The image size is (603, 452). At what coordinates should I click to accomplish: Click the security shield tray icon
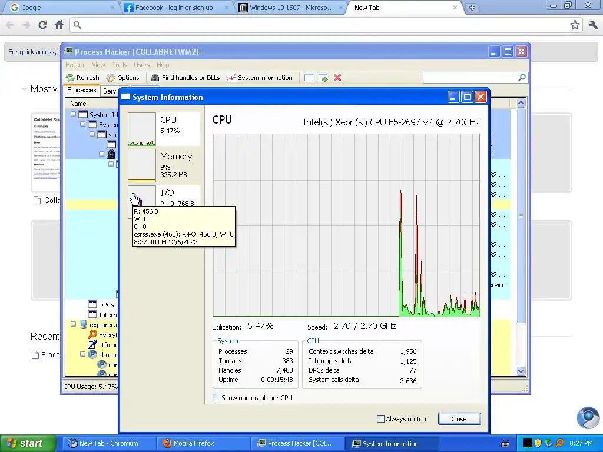(538, 443)
